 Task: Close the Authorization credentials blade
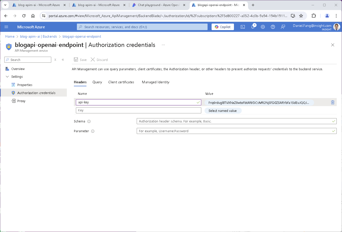point(333,45)
